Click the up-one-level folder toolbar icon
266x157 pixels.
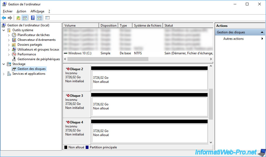tap(18, 18)
